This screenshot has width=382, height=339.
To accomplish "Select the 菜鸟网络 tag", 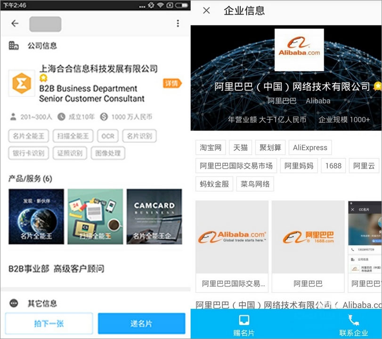I will click(x=255, y=184).
